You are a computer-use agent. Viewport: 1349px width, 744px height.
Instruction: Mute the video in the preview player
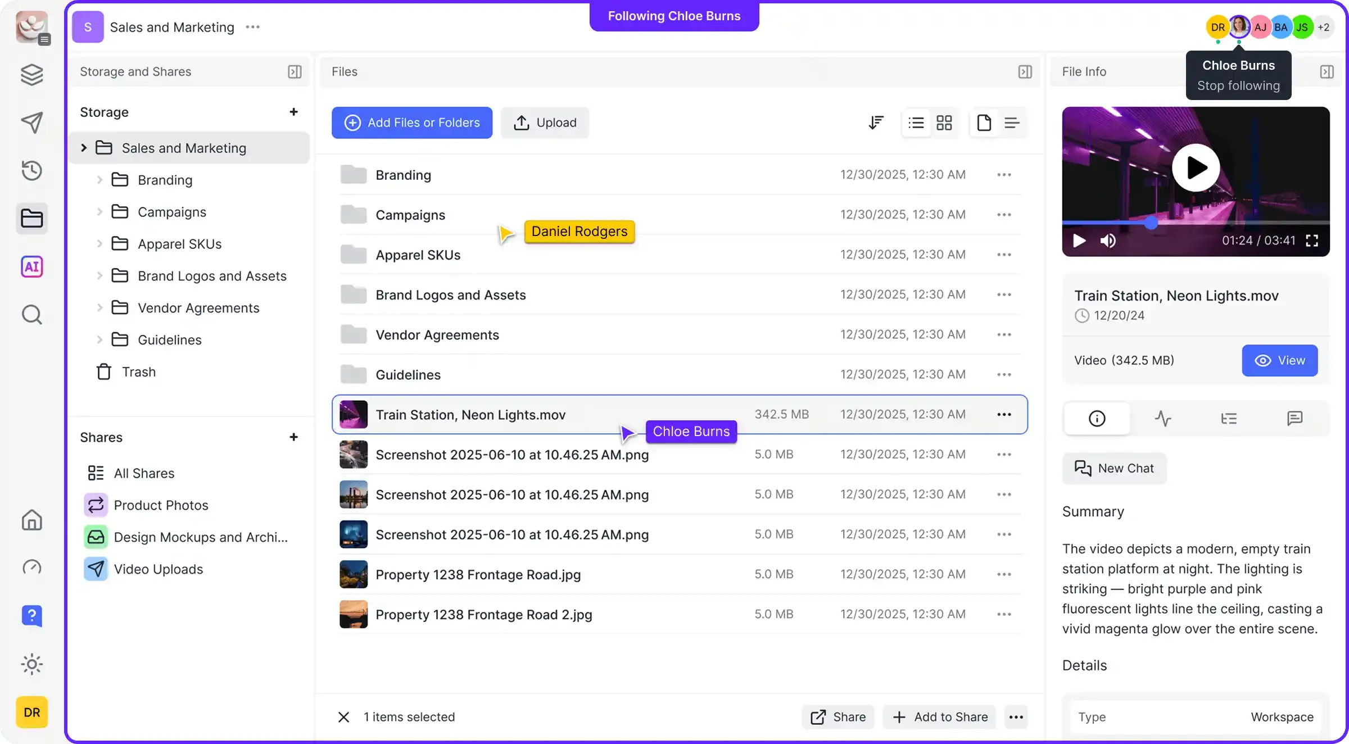pos(1107,241)
